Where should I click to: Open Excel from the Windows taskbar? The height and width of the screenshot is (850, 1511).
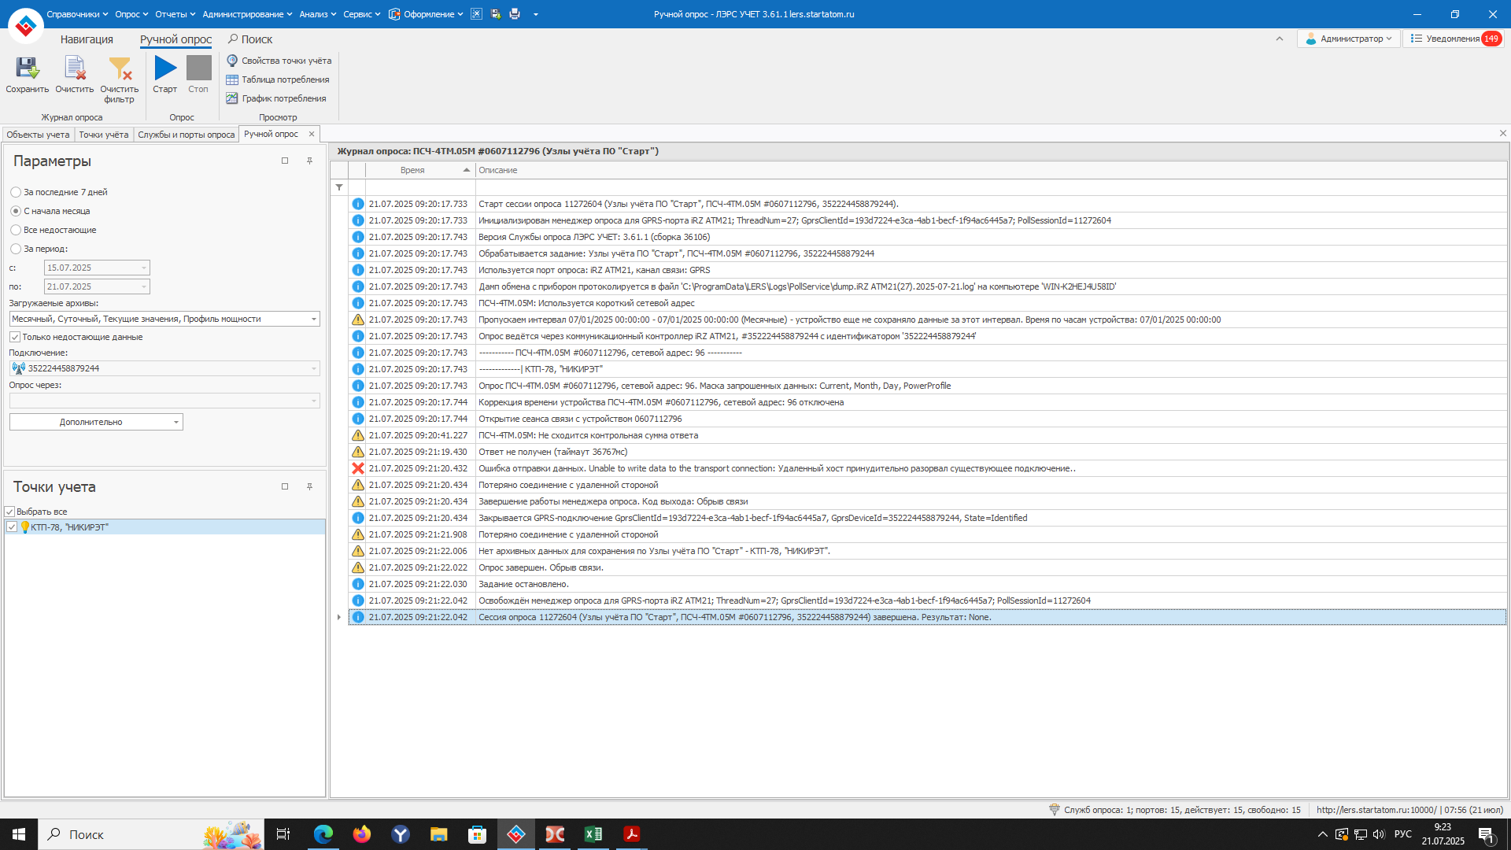pyautogui.click(x=593, y=834)
